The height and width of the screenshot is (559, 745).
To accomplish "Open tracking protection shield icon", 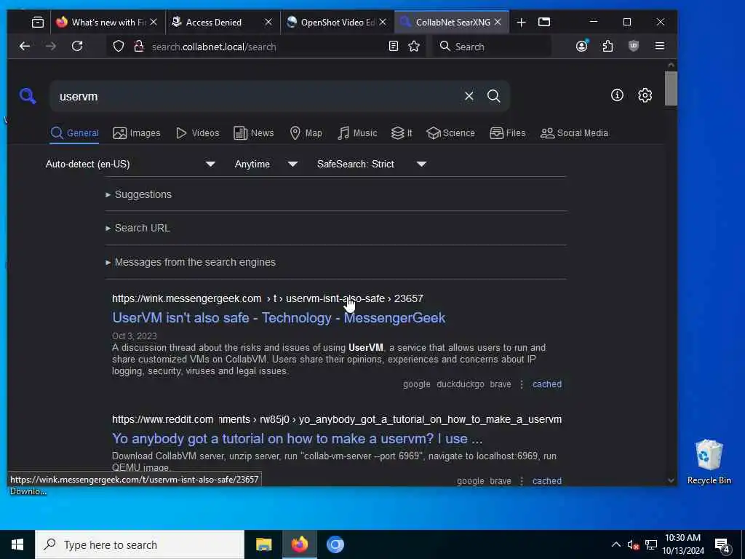I will click(119, 46).
